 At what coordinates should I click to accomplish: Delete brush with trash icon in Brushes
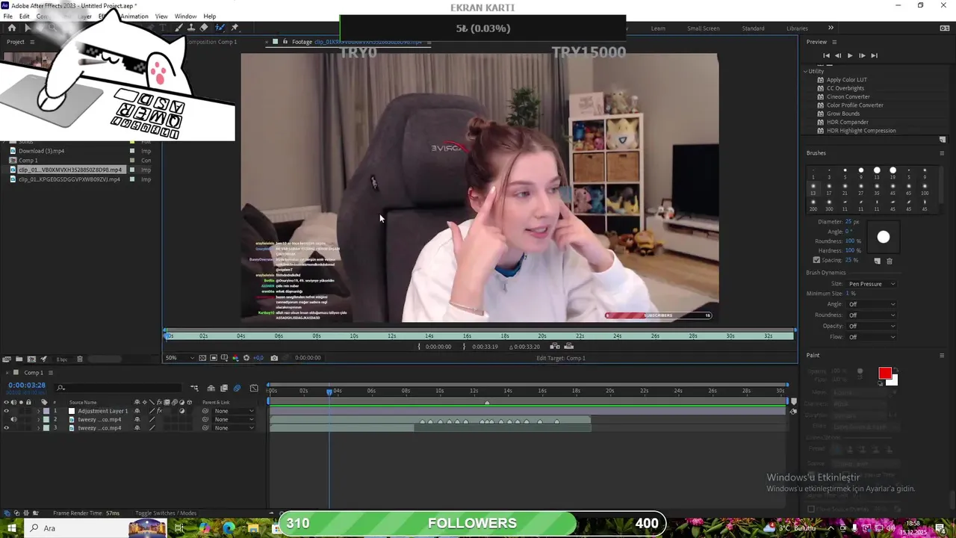(889, 261)
